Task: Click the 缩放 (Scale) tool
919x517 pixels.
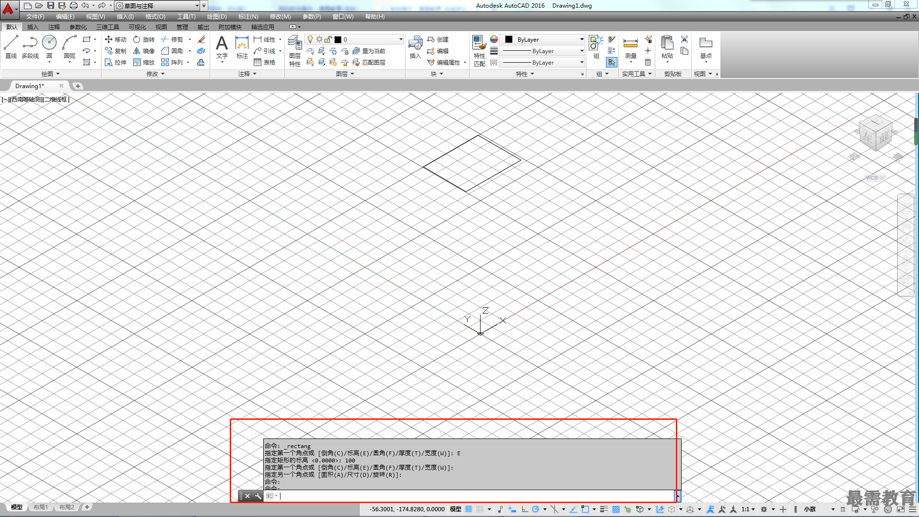Action: [144, 62]
